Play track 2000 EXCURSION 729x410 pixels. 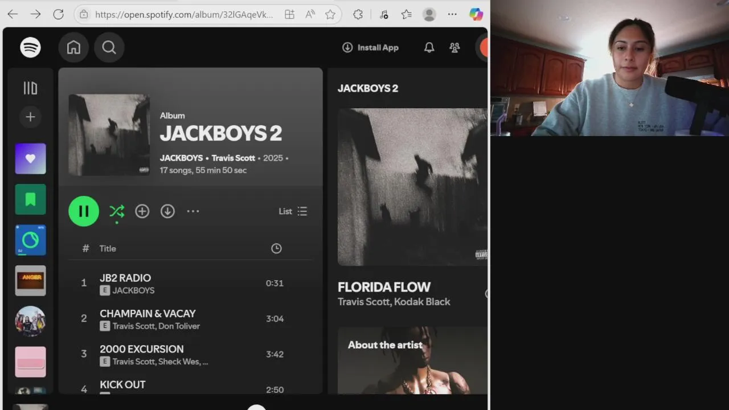tap(142, 349)
